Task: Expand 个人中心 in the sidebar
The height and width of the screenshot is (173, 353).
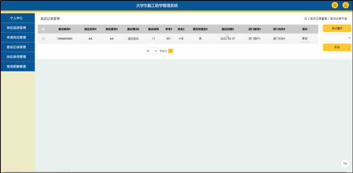Action: point(17,18)
